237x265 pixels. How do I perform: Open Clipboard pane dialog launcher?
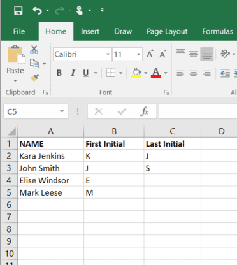pos(45,92)
